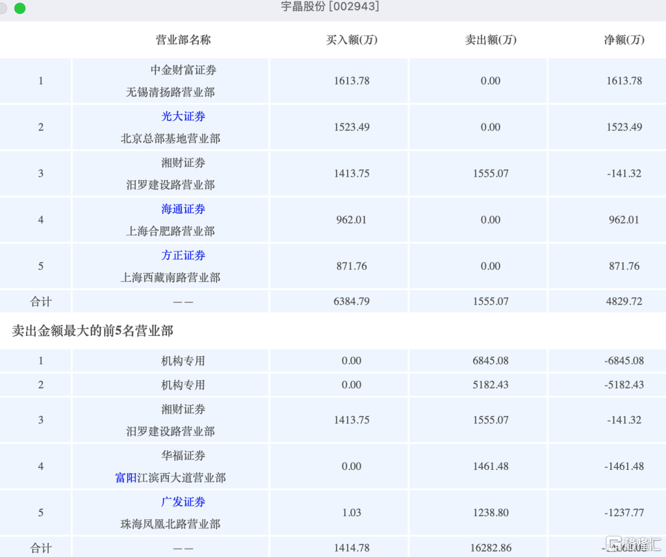The height and width of the screenshot is (557, 666).
Task: Open the 方正证券 link
Action: pos(183,255)
